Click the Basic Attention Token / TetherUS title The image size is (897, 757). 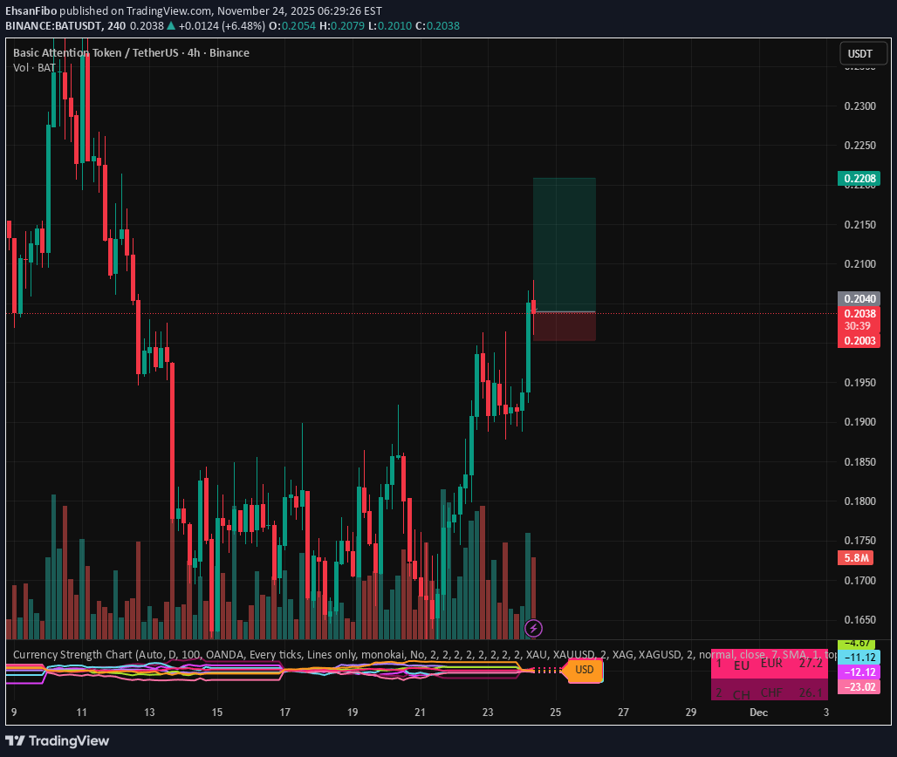(131, 52)
